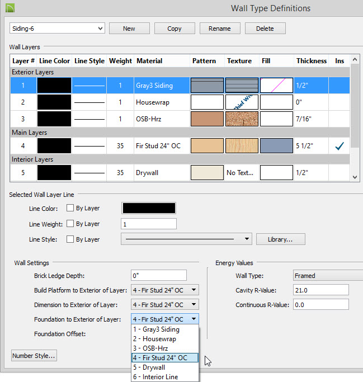Select 2 - Housewrap from the list
The width and height of the screenshot is (363, 382).
pos(165,339)
